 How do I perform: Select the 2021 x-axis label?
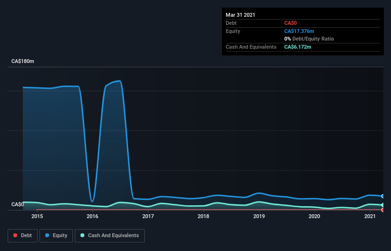click(x=370, y=217)
